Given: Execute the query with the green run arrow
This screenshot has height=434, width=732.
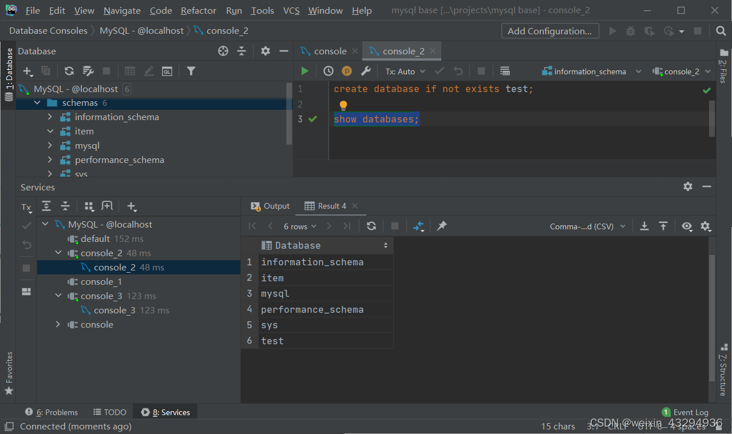Looking at the screenshot, I should click(x=304, y=71).
